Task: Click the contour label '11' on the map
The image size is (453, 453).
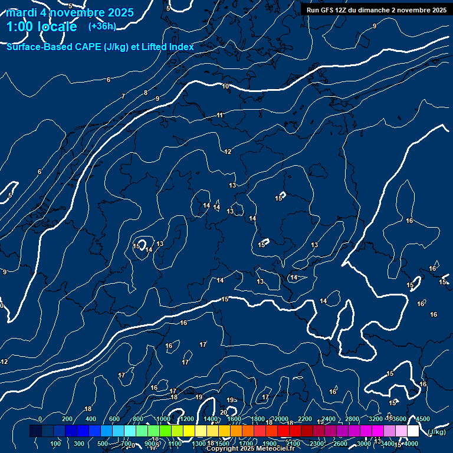Action: tap(220, 115)
